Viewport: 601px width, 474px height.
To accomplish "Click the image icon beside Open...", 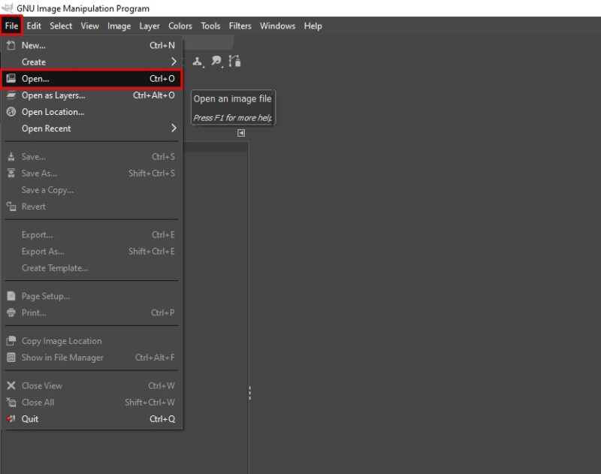I will [x=11, y=78].
